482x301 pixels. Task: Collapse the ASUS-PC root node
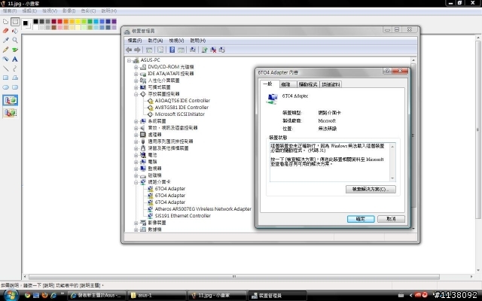[x=129, y=60]
